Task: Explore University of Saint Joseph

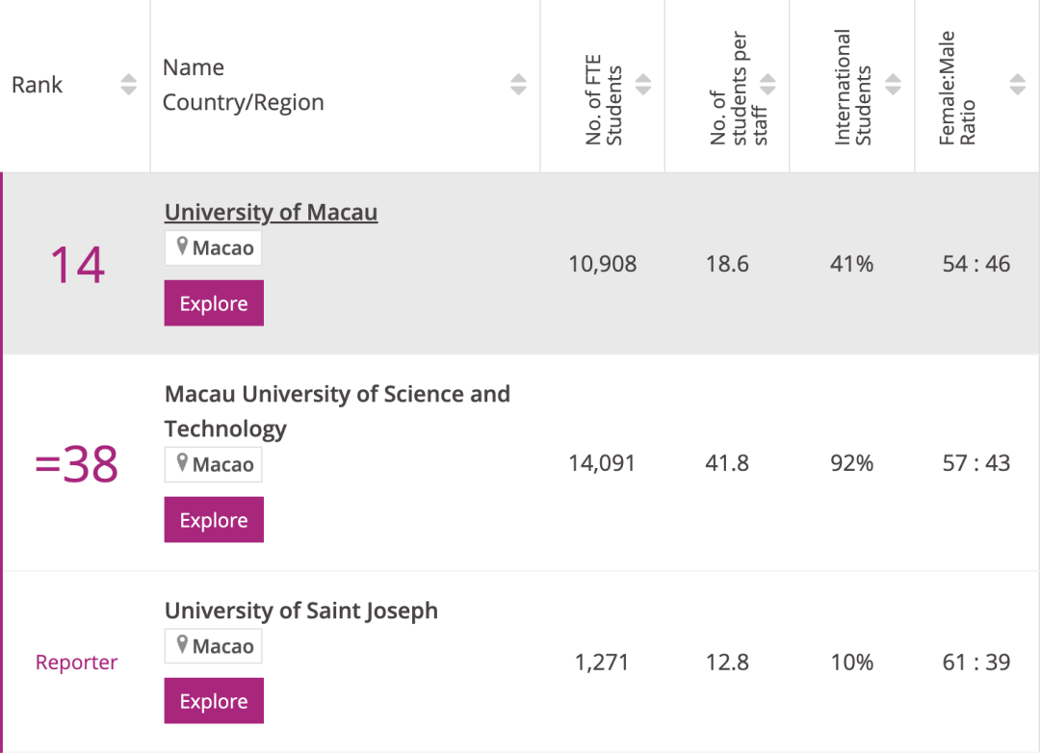Action: (214, 701)
